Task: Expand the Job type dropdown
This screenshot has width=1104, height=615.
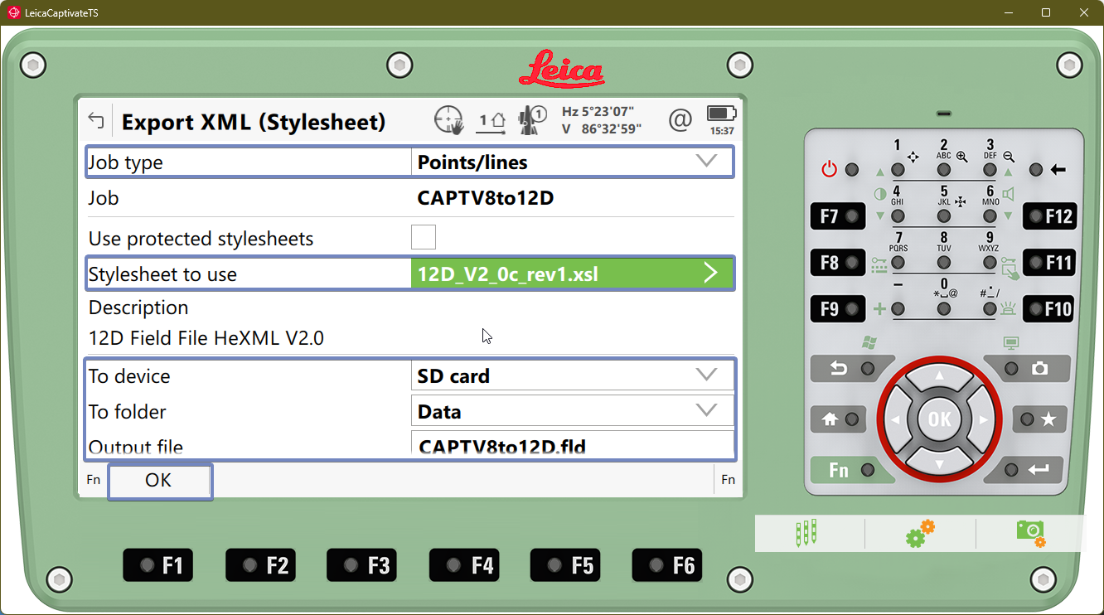Action: tap(572, 162)
